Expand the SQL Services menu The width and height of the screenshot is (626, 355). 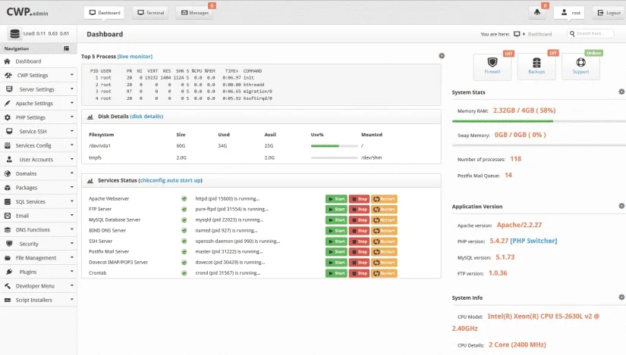72,201
